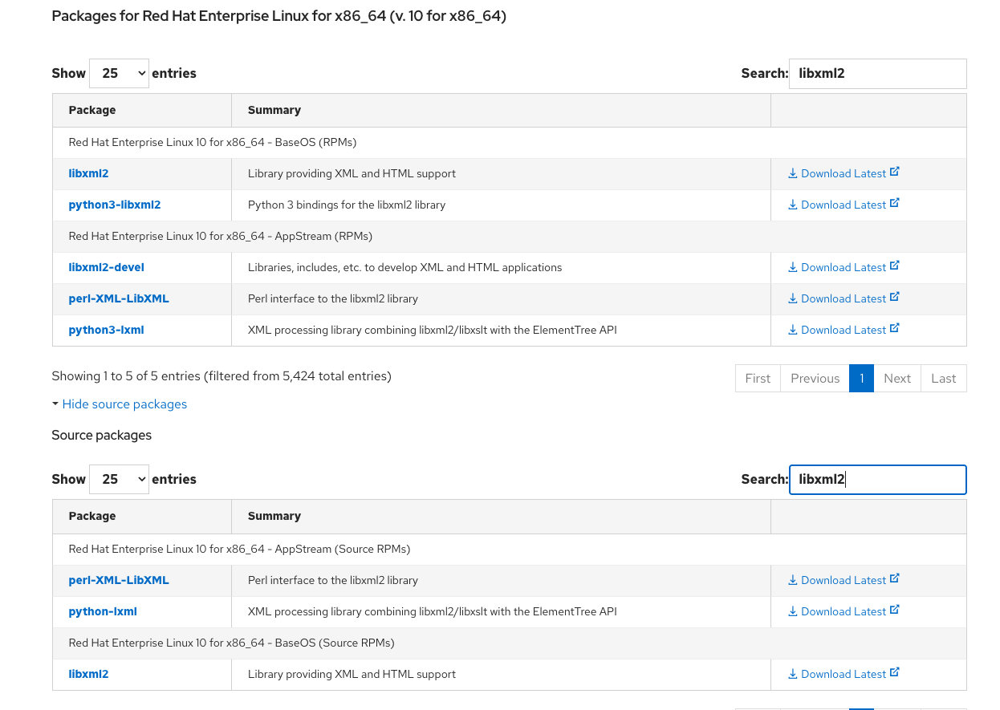This screenshot has width=1000, height=710.
Task: Open the libxml2-devel package link
Action: tap(107, 267)
